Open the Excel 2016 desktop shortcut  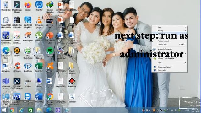pos(39,67)
